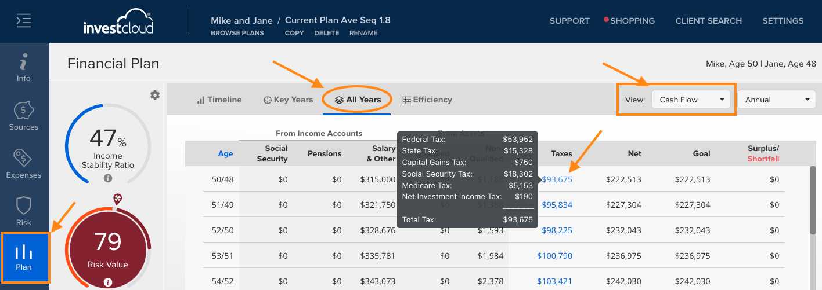Click BROWSE PLANS link

237,33
